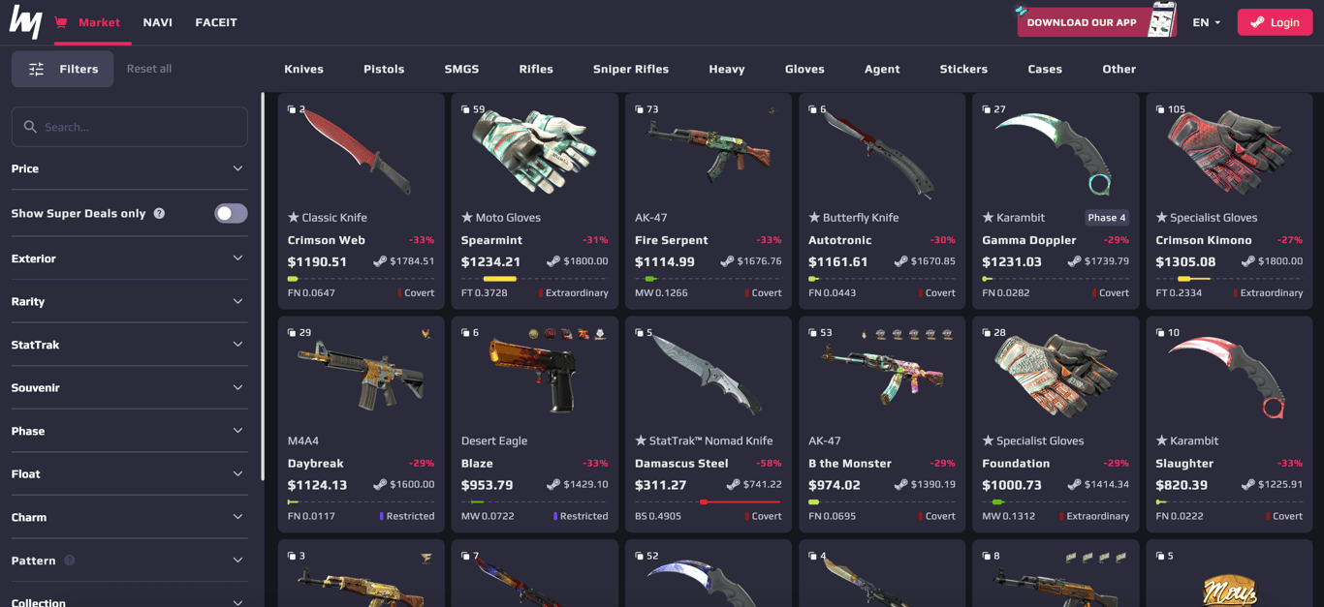
Task: Select the Sniper Rifles category
Action: click(x=631, y=69)
